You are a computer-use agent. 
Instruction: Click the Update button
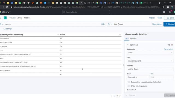pyautogui.click(x=170, y=95)
